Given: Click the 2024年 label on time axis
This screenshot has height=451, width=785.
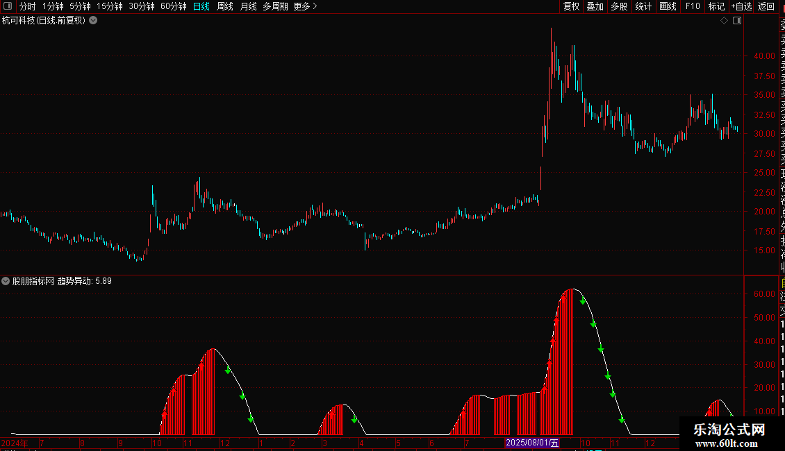Looking at the screenshot, I should coord(15,443).
